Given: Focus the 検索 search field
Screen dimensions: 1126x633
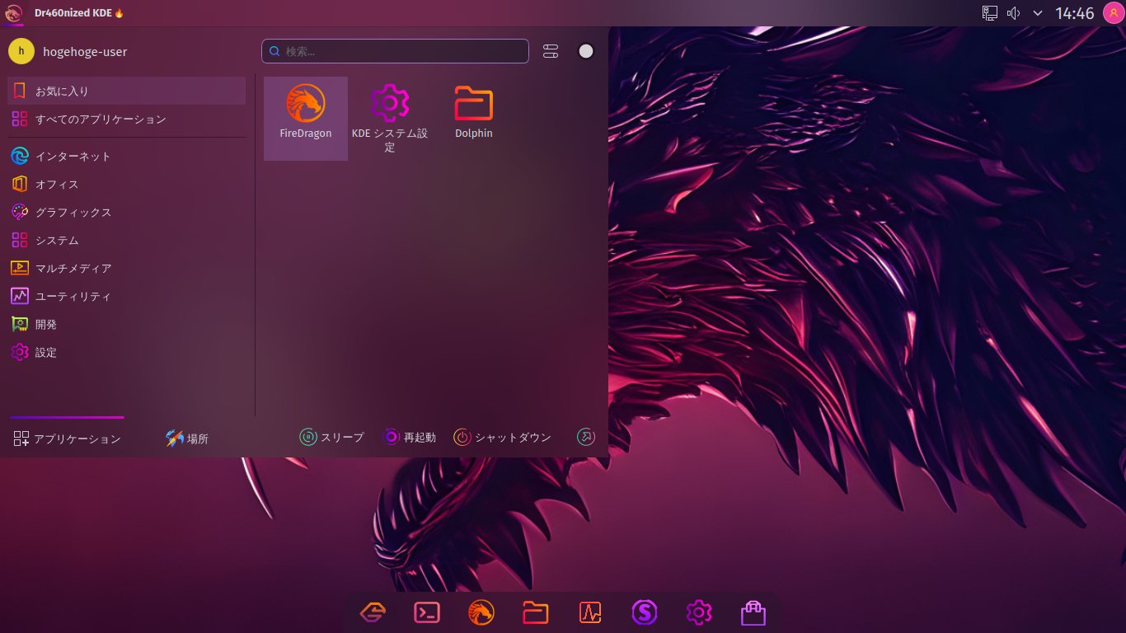Looking at the screenshot, I should (396, 51).
